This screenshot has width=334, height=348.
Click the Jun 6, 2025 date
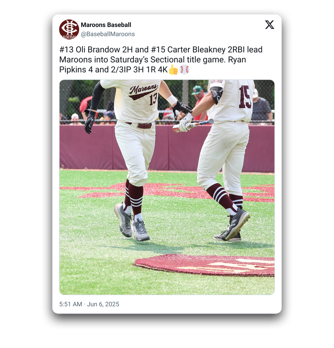pyautogui.click(x=103, y=304)
